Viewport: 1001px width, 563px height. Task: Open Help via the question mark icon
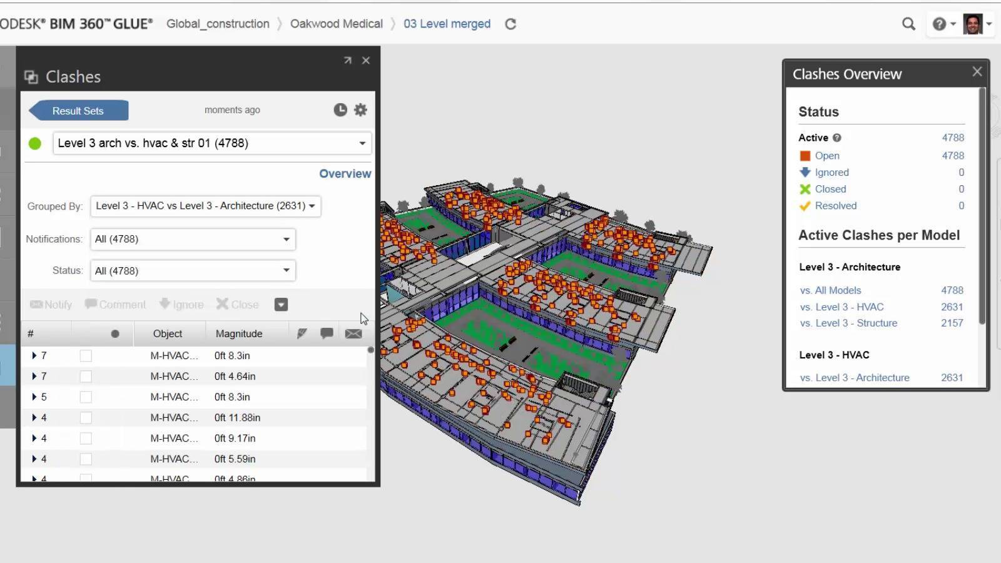(938, 23)
